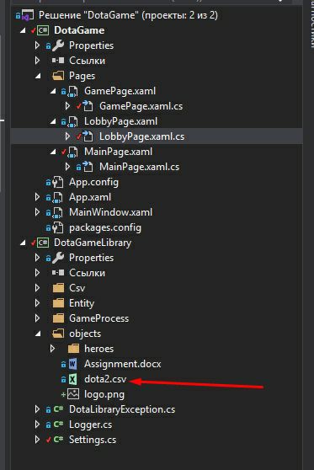Select the Assignment.docx file name
314x470 pixels.
[123, 364]
